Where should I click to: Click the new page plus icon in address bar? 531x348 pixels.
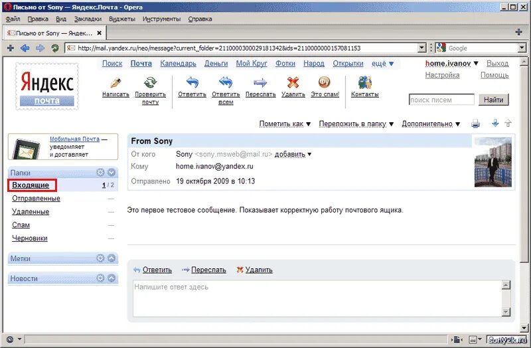coord(11,48)
